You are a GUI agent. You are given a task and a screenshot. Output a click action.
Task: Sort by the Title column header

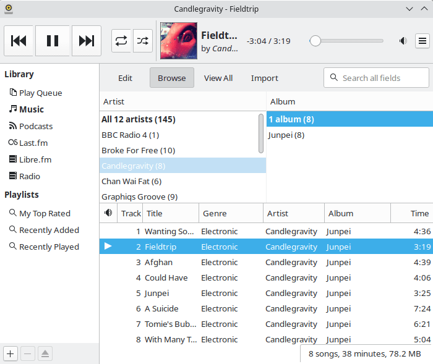pyautogui.click(x=171, y=213)
